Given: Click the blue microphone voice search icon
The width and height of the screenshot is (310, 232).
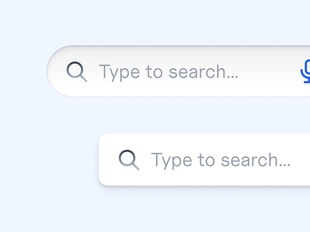Looking at the screenshot, I should [x=306, y=71].
